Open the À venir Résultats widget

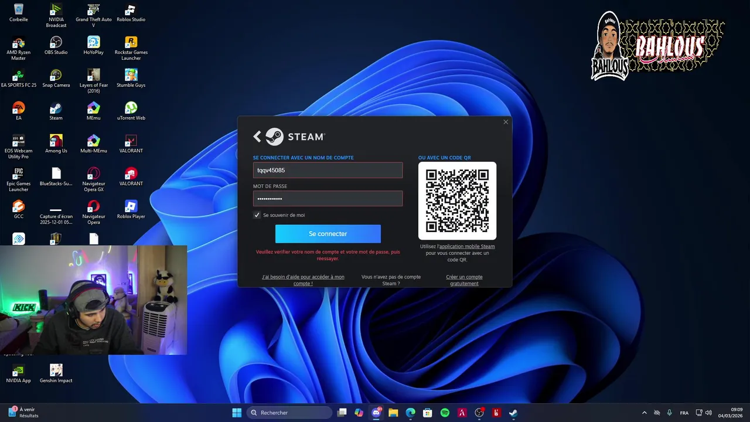click(23, 413)
